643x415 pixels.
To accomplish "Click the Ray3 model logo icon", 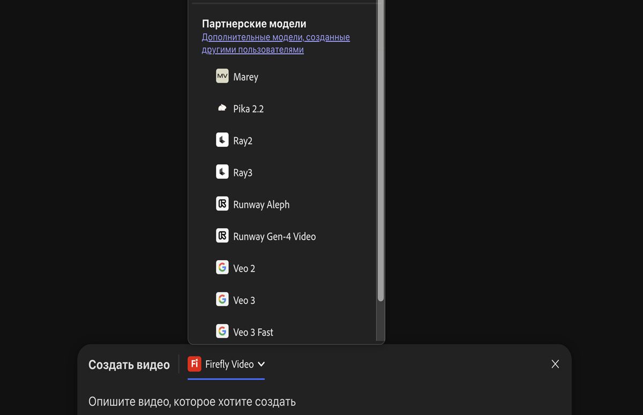I will 222,172.
